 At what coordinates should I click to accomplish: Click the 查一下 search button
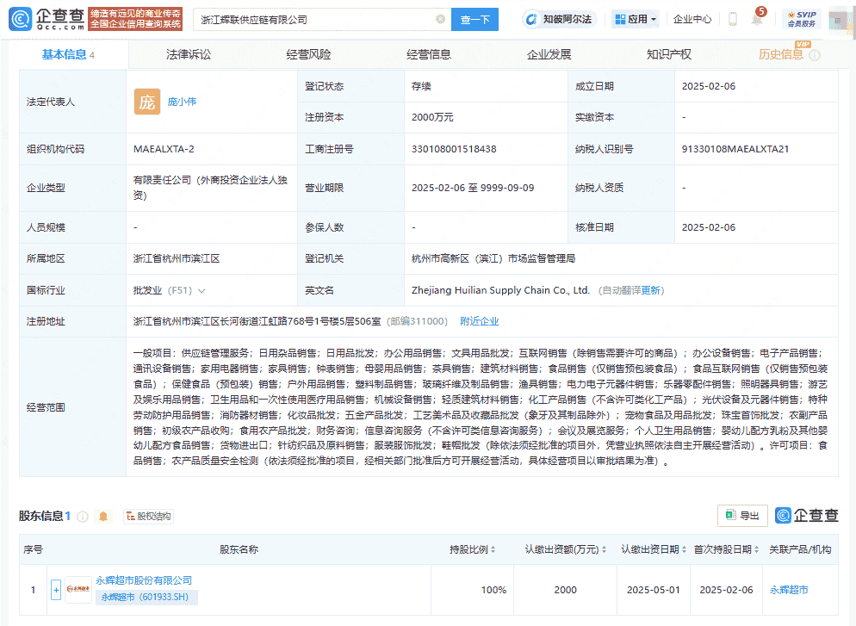pos(475,18)
